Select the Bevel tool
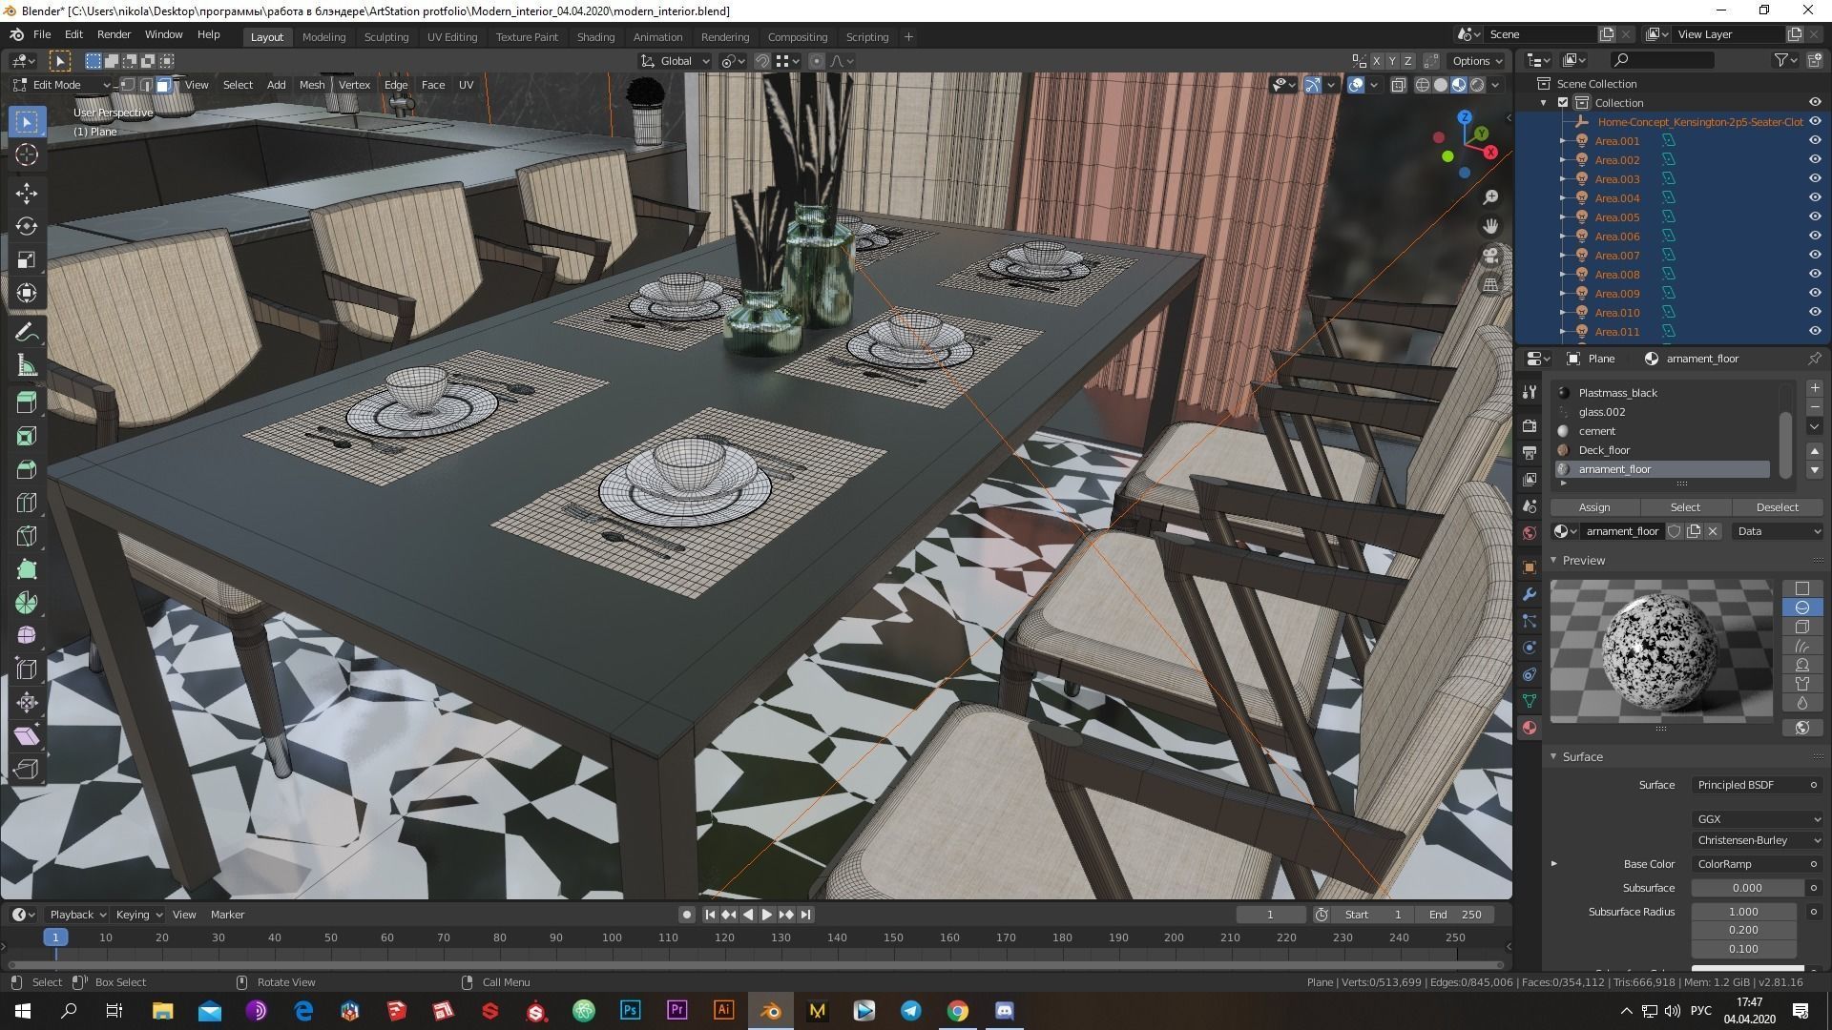1832x1030 pixels. 27,469
